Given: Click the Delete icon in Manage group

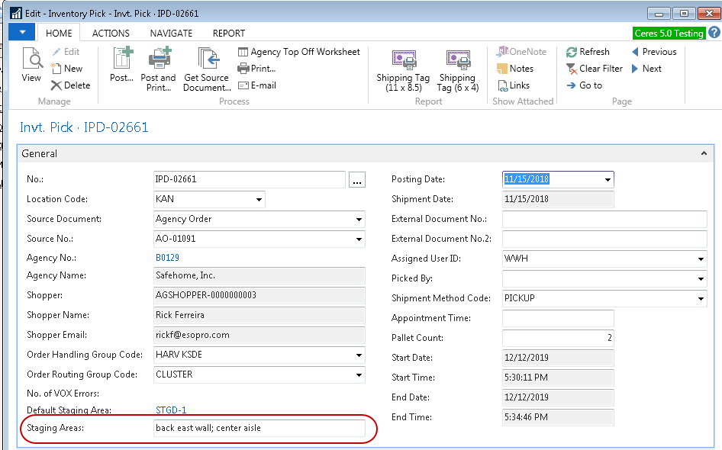Looking at the screenshot, I should tap(57, 85).
